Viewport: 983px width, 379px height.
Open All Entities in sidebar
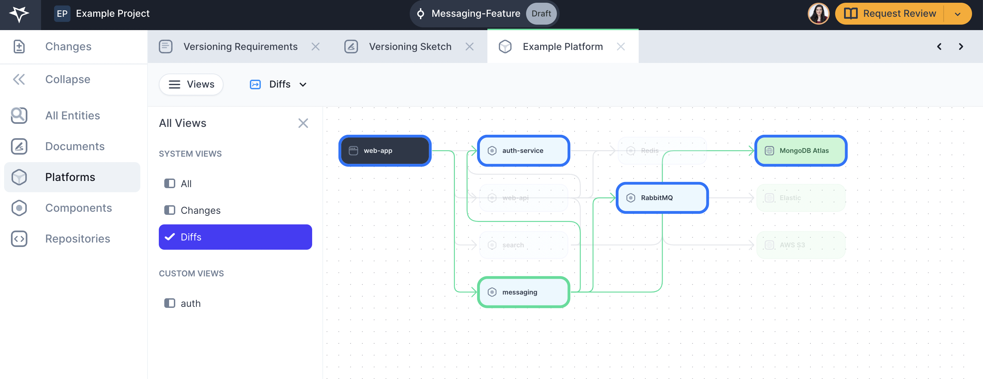point(73,116)
